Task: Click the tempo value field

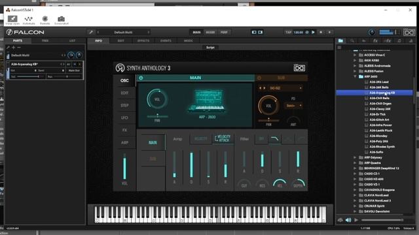Action: [299, 32]
